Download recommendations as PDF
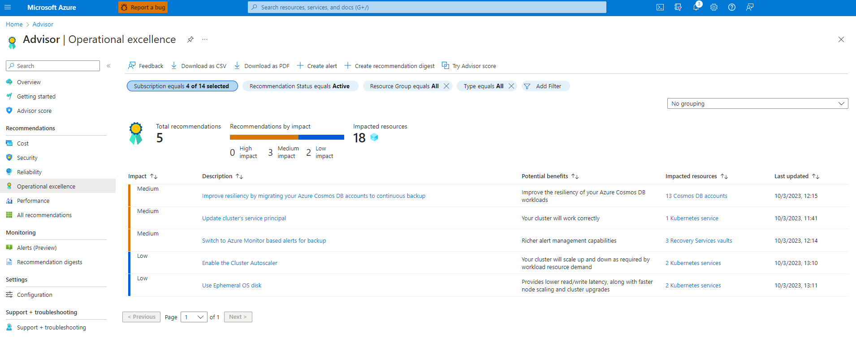 [x=262, y=66]
